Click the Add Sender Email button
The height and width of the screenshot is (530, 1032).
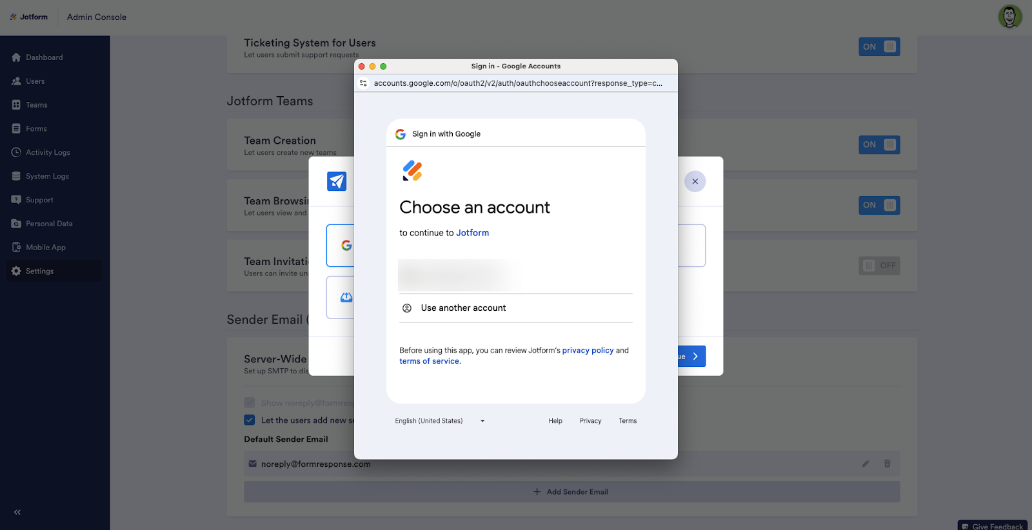[571, 492]
